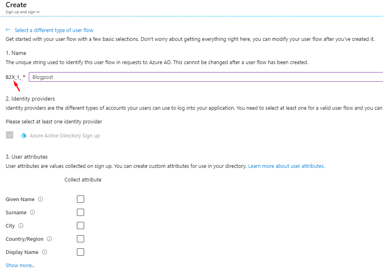This screenshot has width=383, height=272.
Task: Click the City info icon
Action: pos(21,226)
